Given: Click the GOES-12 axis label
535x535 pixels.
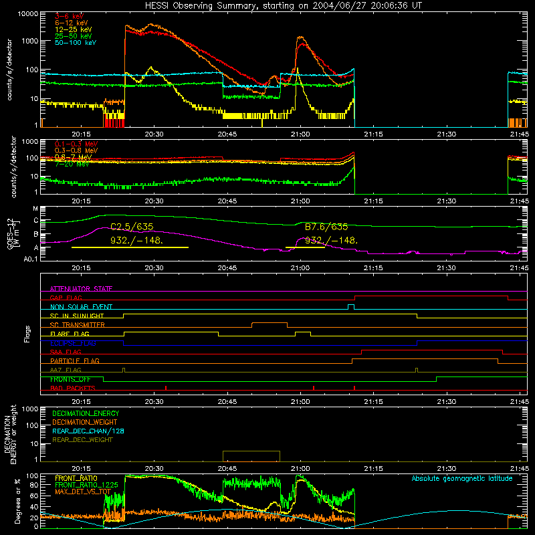Looking at the screenshot, I should tap(11, 234).
